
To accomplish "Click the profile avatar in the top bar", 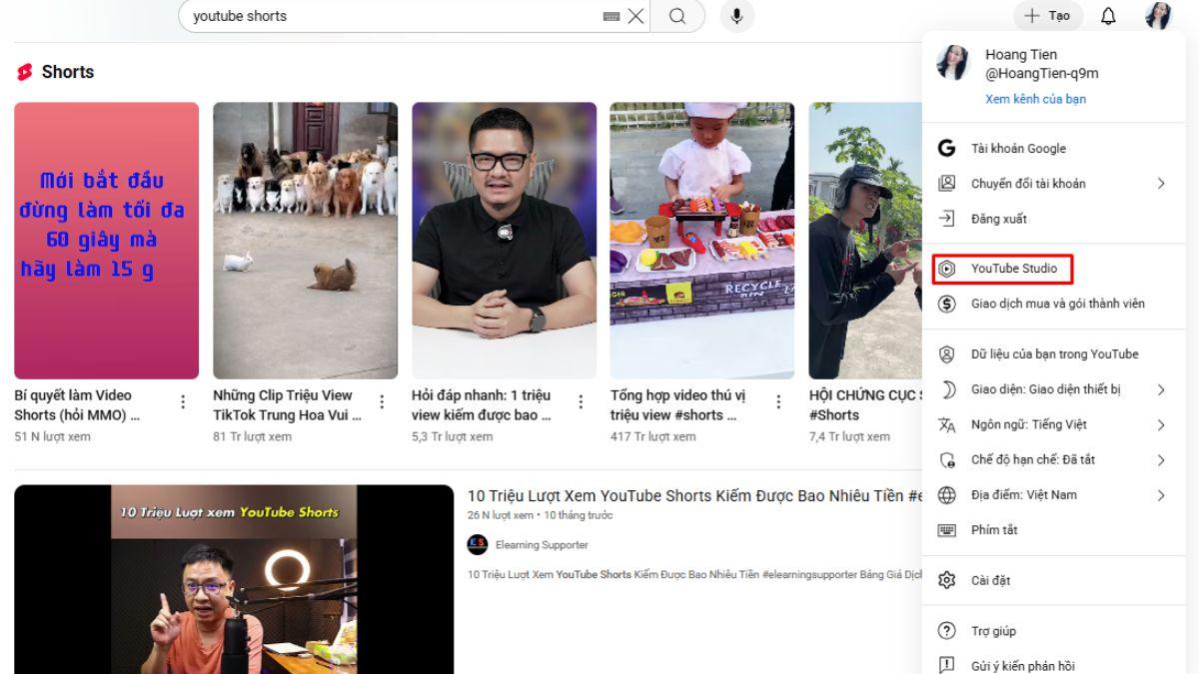I will click(x=1158, y=16).
